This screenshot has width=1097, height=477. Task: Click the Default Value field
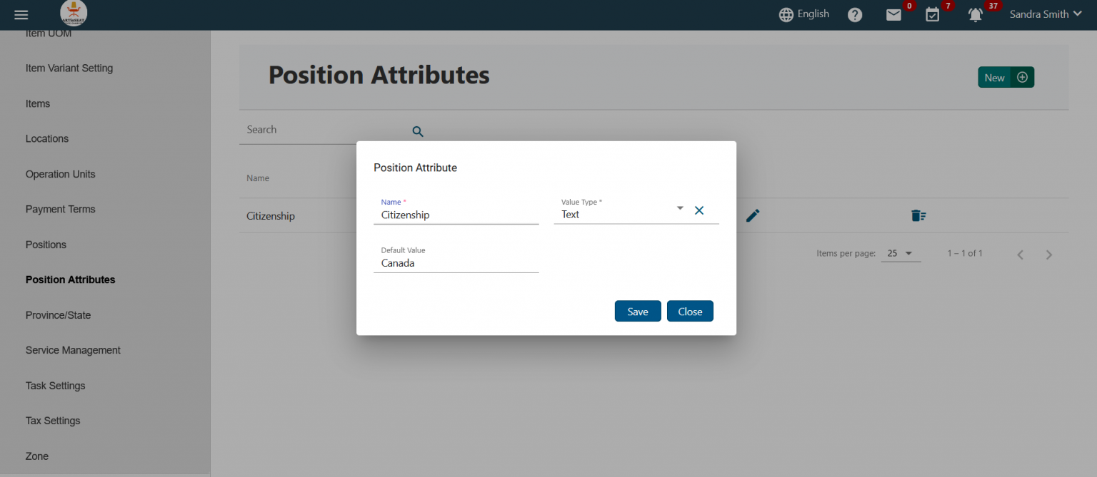[456, 260]
